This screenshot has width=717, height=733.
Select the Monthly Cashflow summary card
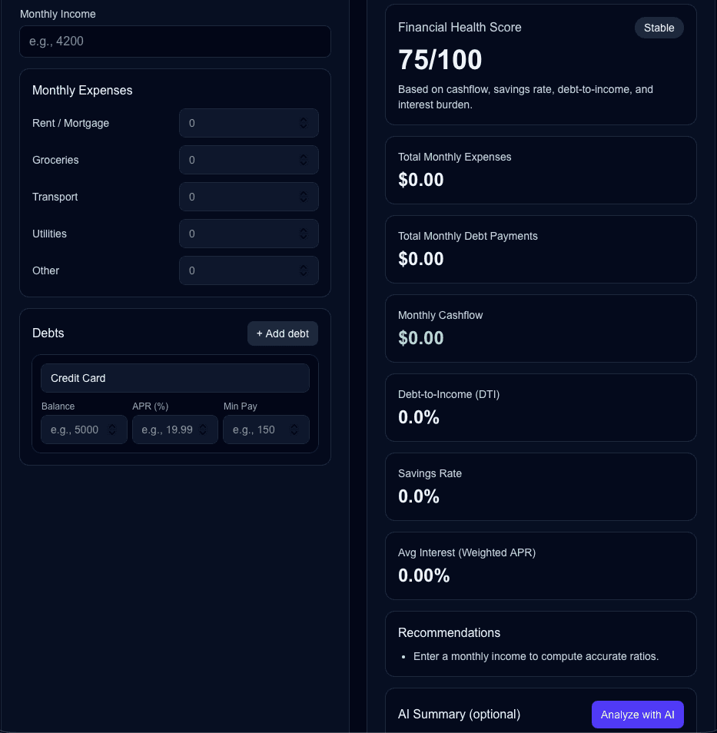(540, 328)
